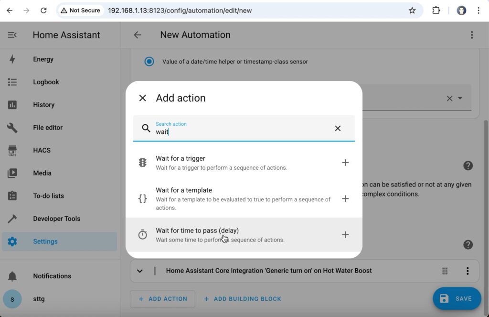Open Hot Water Boost action options menu
The width and height of the screenshot is (489, 317).
pos(468,271)
